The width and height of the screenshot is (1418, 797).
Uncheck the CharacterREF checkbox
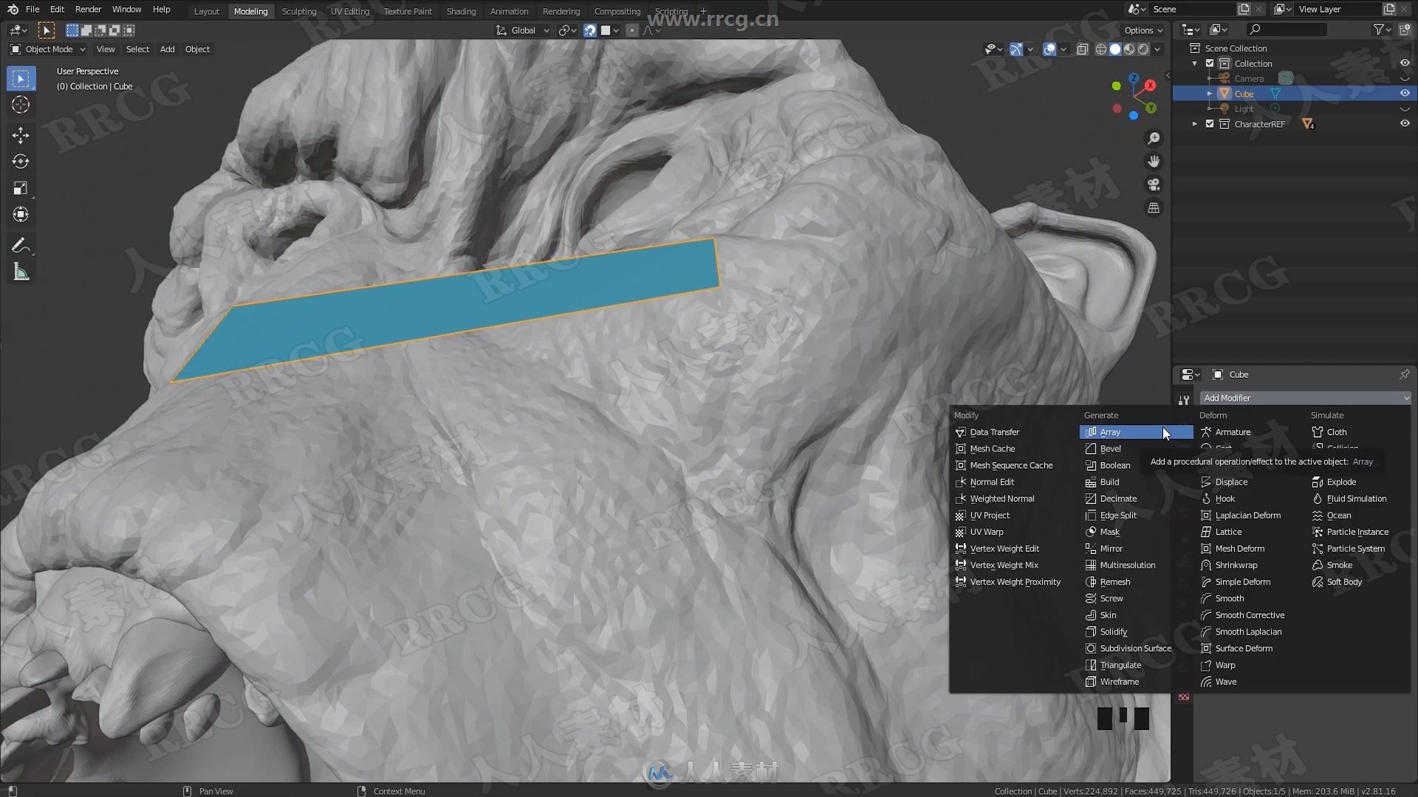pyautogui.click(x=1210, y=124)
